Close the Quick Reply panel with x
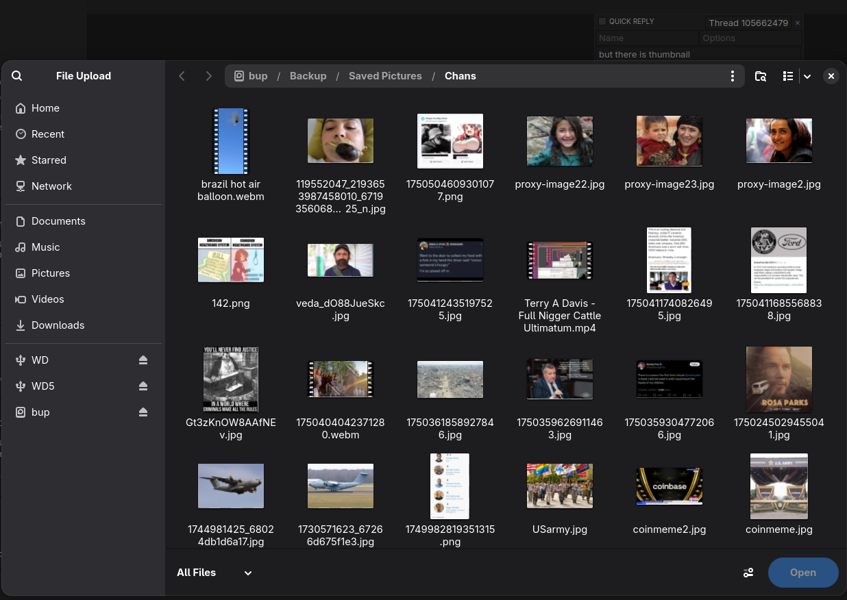Image resolution: width=847 pixels, height=600 pixels. coord(797,23)
